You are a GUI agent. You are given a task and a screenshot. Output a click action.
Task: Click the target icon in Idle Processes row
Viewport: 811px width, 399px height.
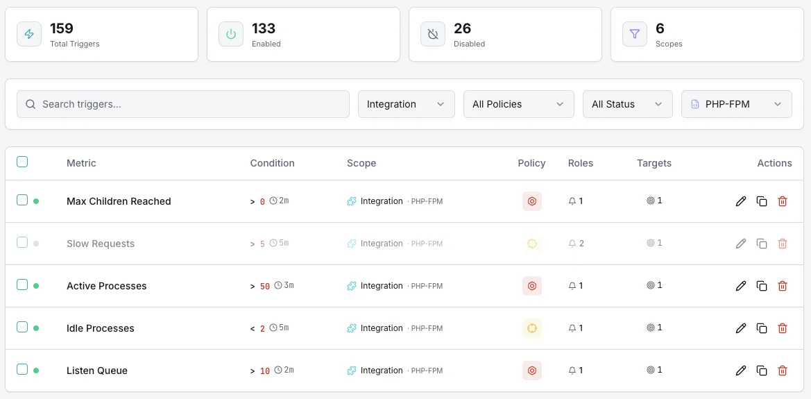tap(651, 328)
